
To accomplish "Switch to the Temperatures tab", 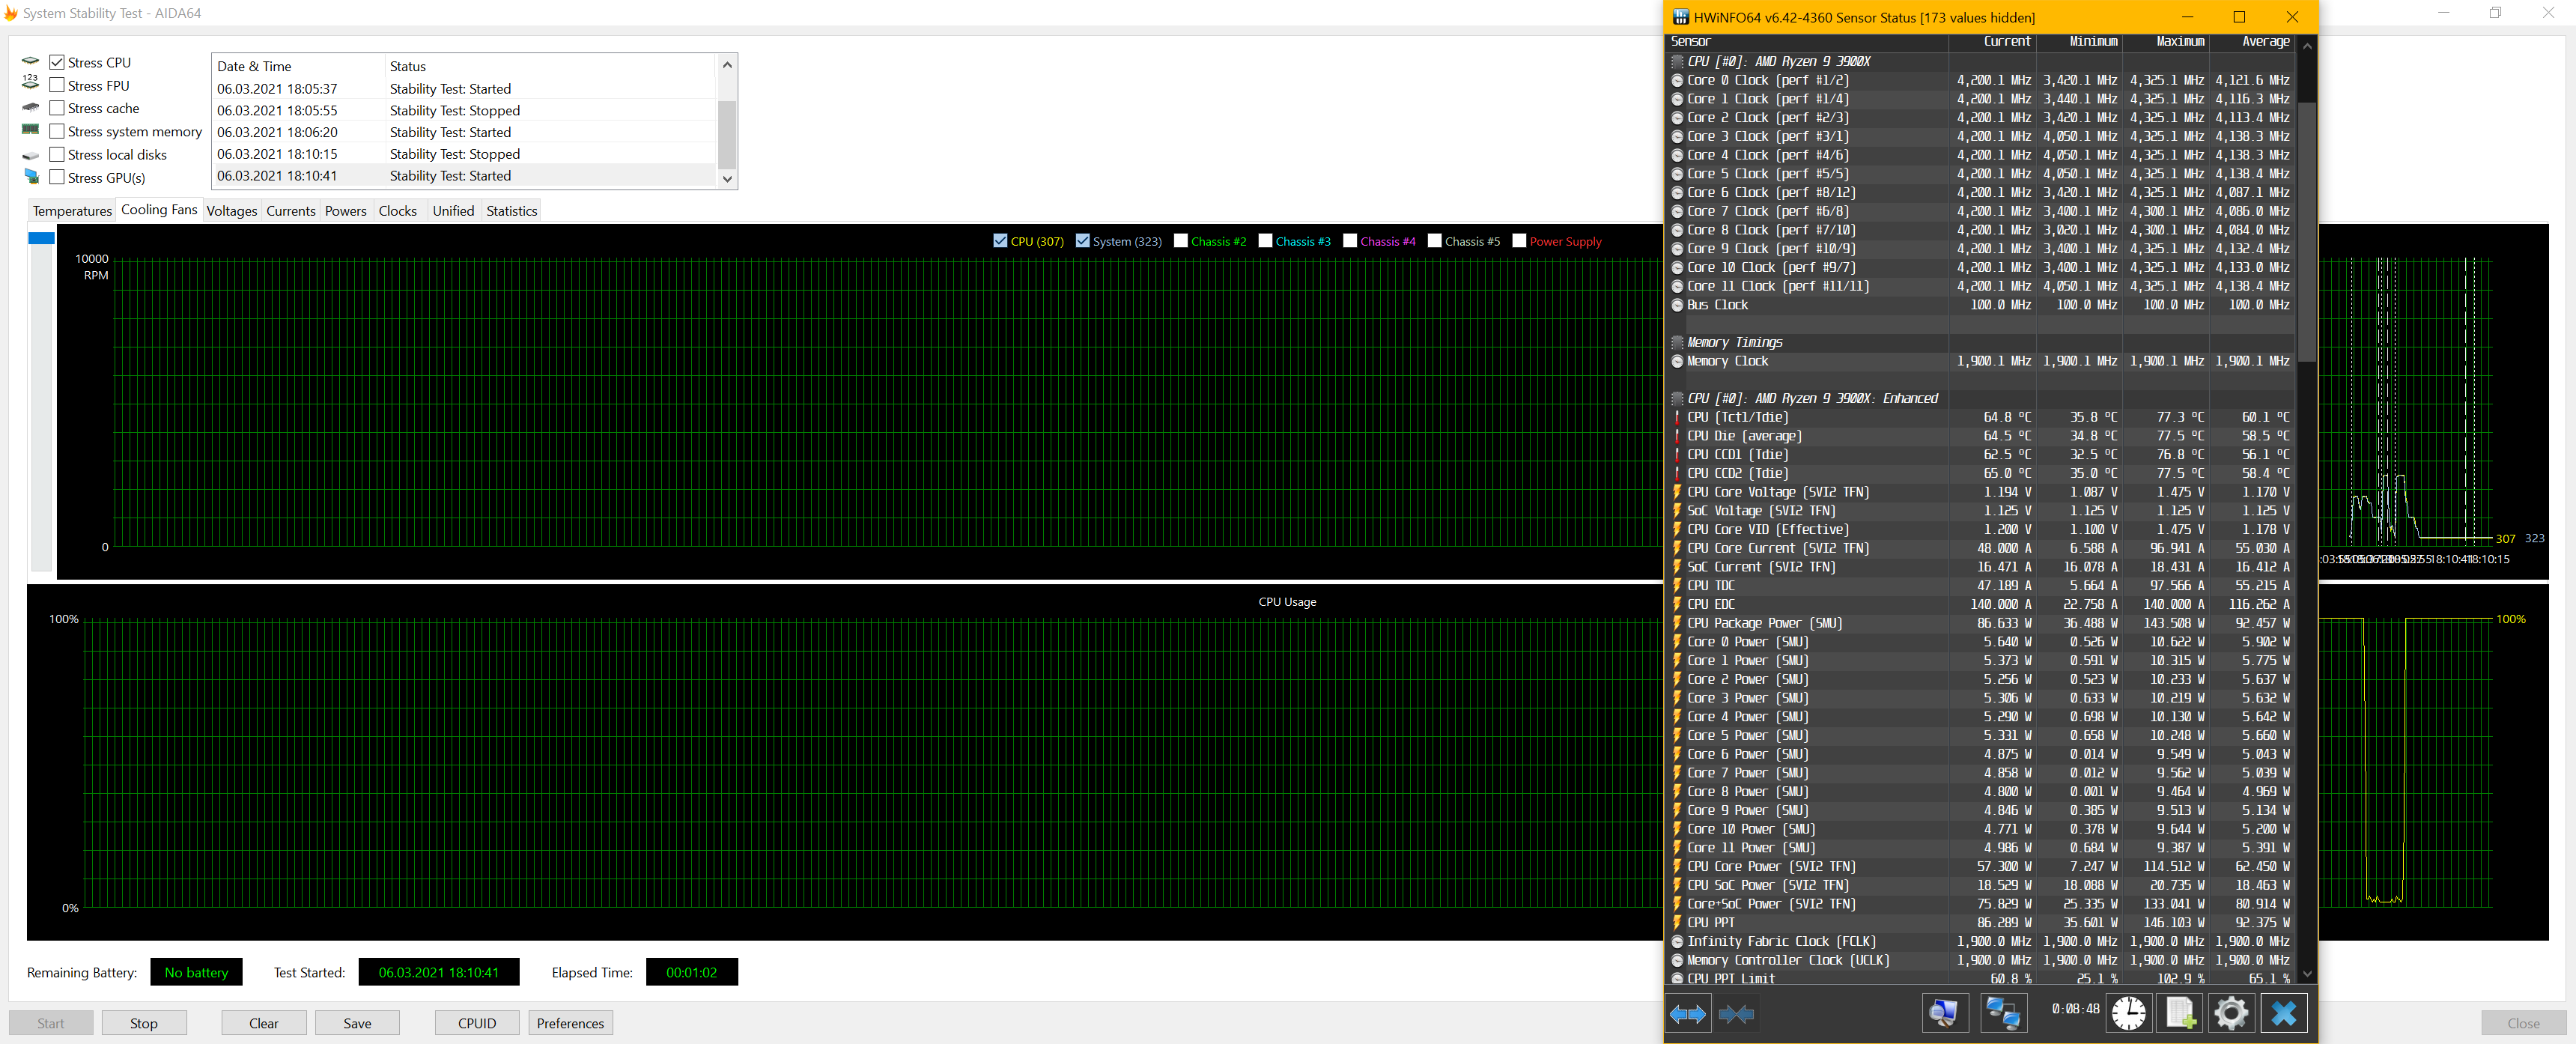I will click(x=72, y=211).
